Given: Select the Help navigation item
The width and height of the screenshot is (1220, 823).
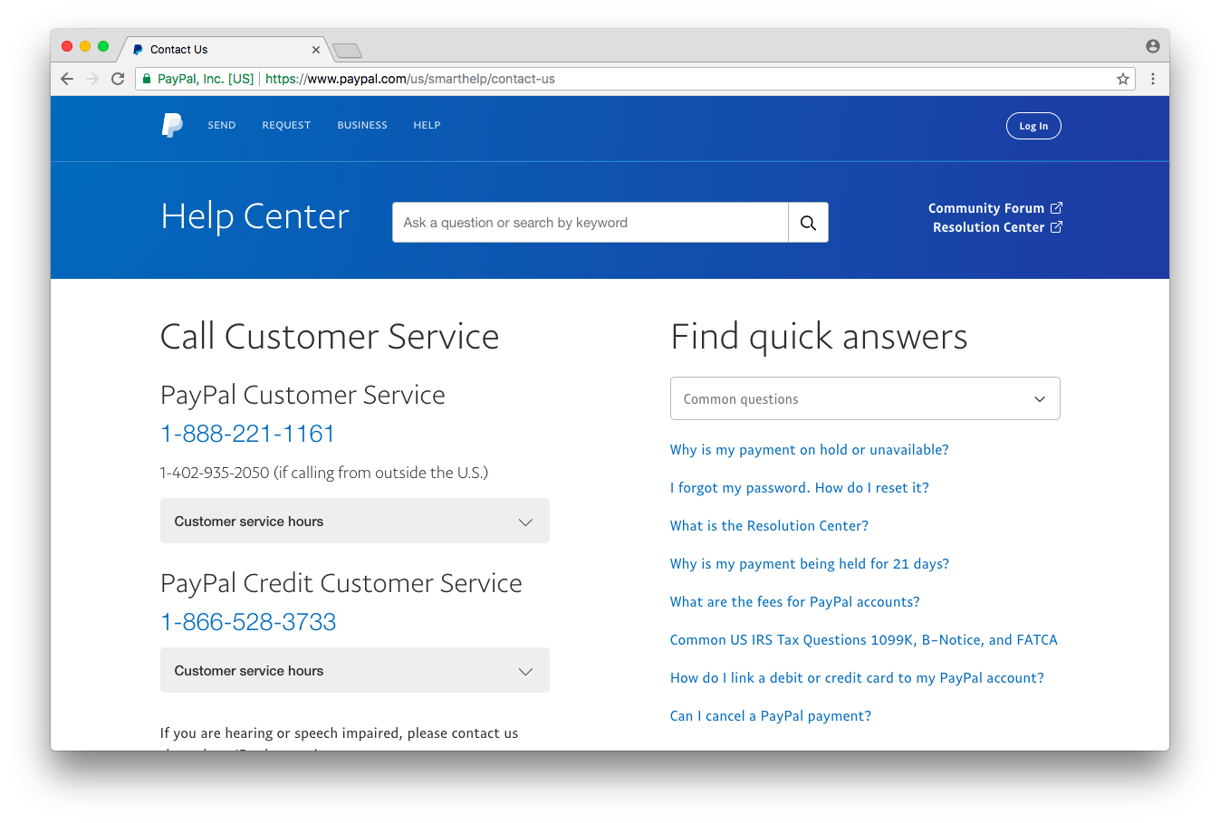Looking at the screenshot, I should click(427, 126).
